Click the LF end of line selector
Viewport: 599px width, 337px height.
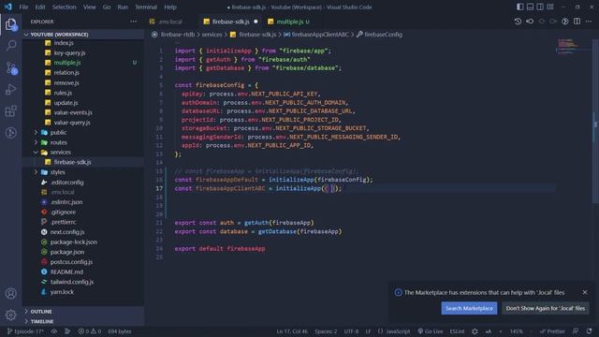point(368,331)
